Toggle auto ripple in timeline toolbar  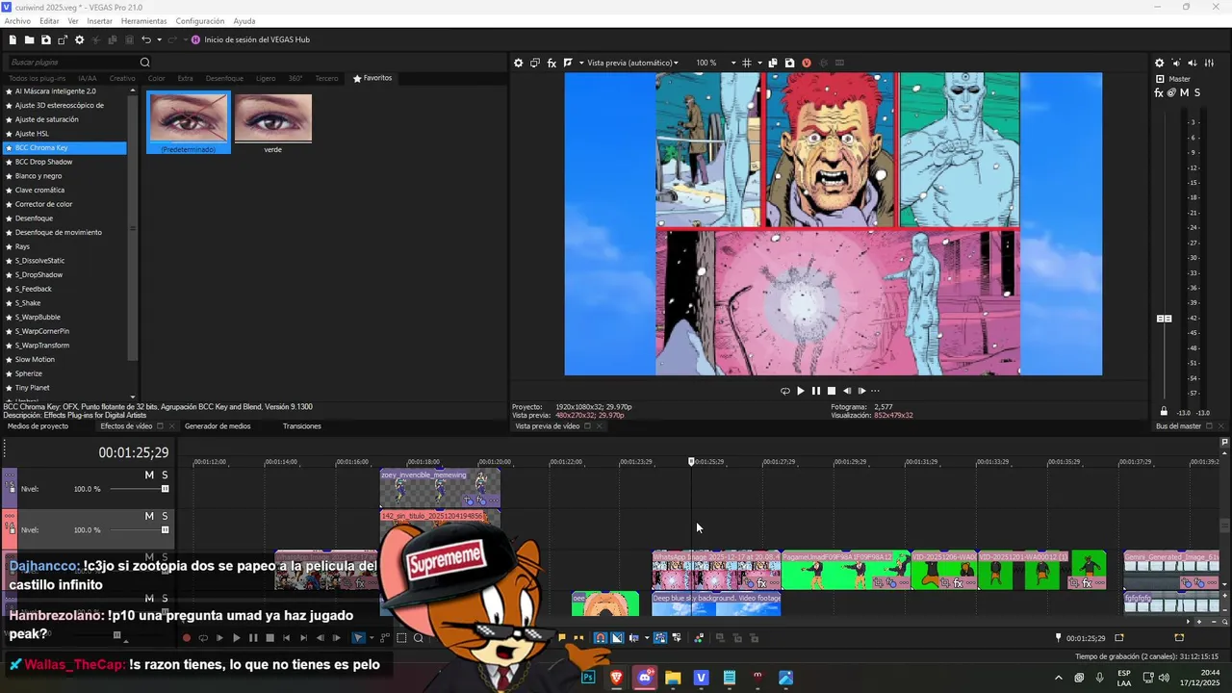632,638
